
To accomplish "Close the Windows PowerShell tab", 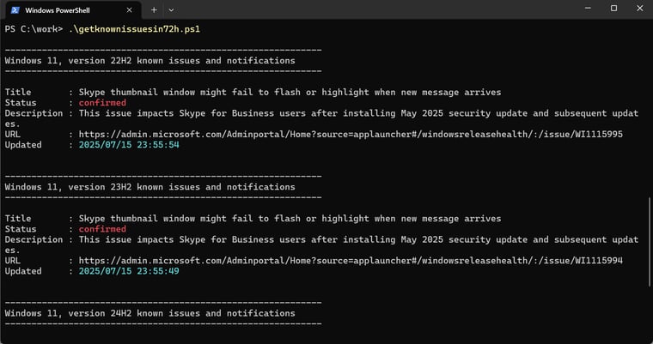I will pyautogui.click(x=129, y=10).
